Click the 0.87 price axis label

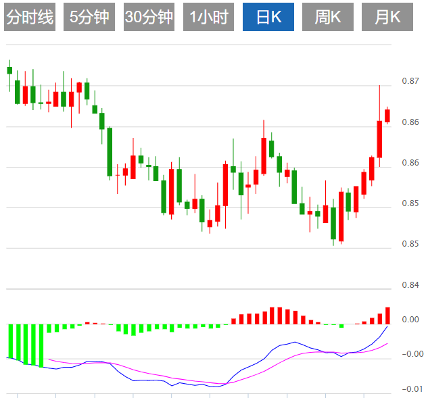410,81
